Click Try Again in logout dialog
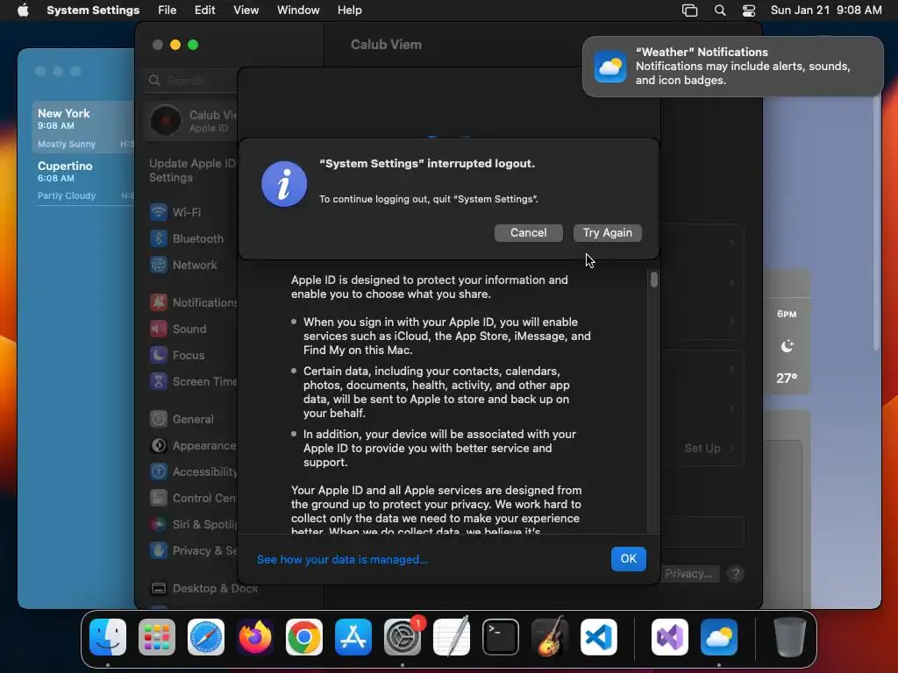 [x=607, y=233]
